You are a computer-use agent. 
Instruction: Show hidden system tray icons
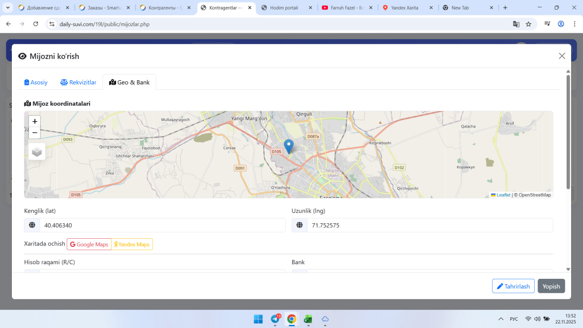[x=501, y=319]
